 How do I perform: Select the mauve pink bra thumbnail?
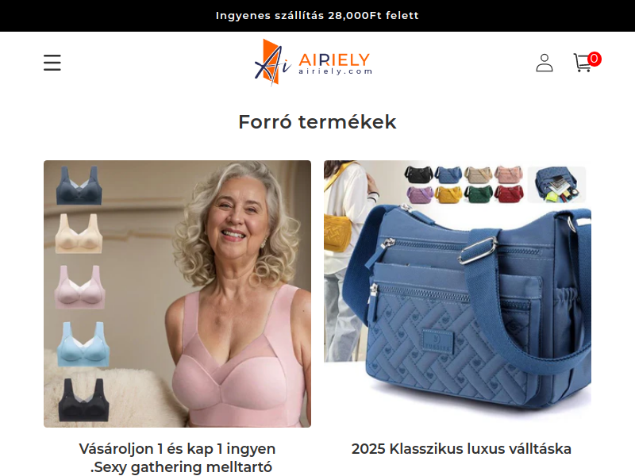coord(80,287)
